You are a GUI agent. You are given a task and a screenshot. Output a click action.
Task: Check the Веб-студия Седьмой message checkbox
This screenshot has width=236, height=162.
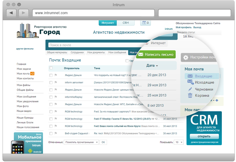tap(51, 133)
